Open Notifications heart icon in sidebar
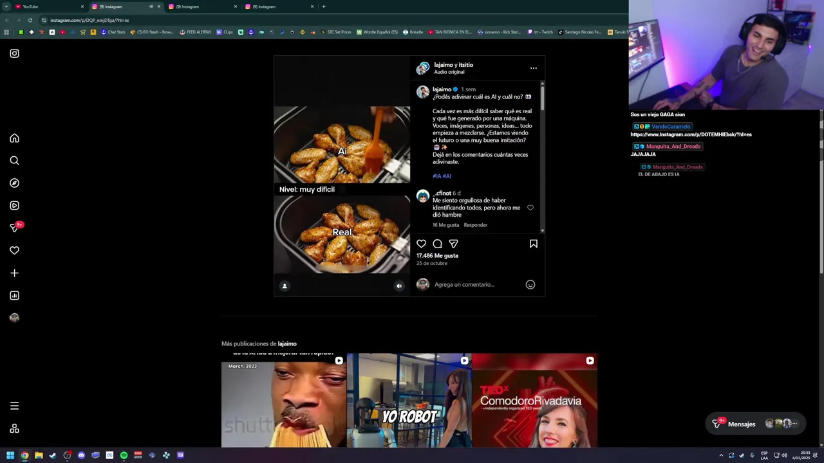 14,251
